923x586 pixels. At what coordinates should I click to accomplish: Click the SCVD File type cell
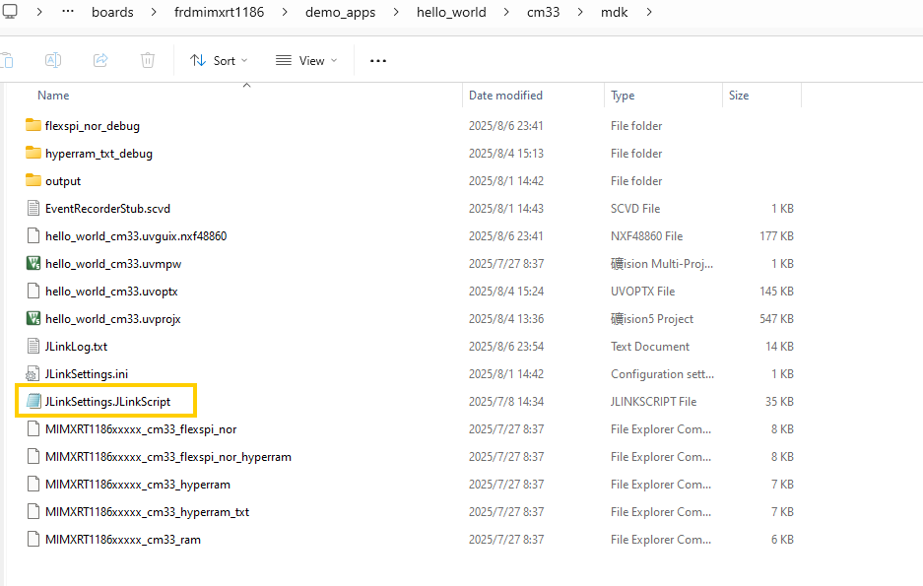635,208
